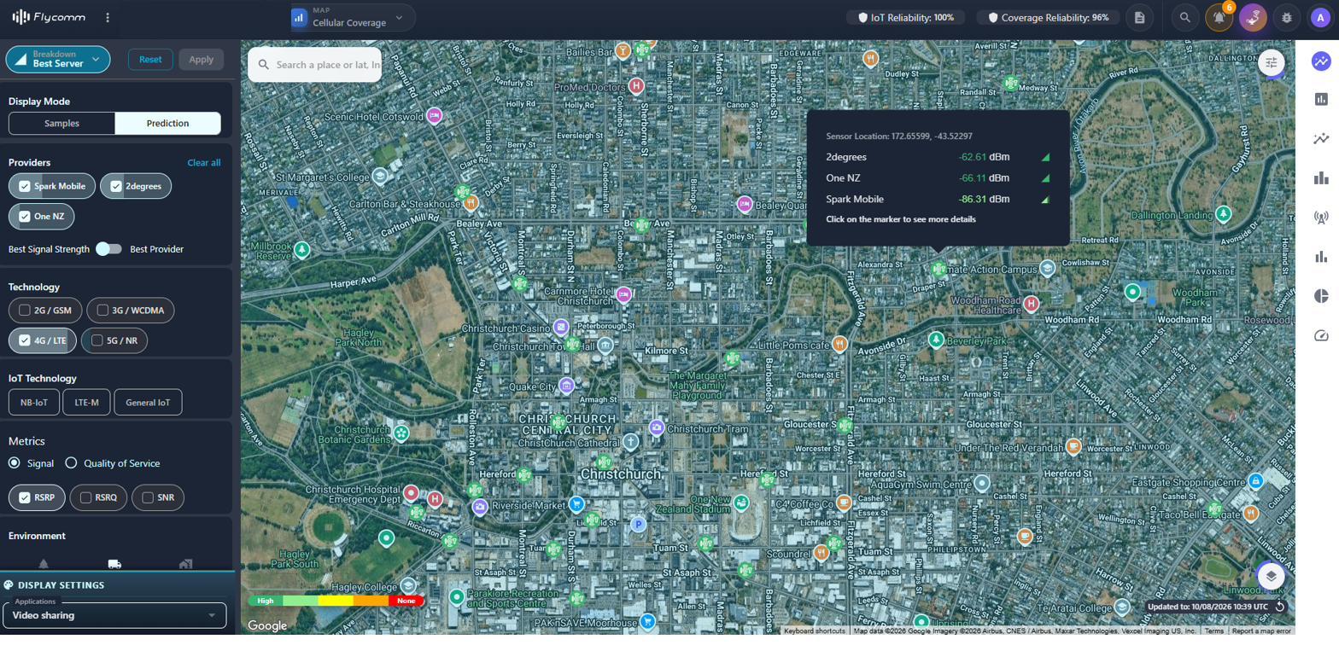Viewport: 1339px width, 645px height.
Task: Click the signal icon in 2degrees row
Action: pos(1044,157)
